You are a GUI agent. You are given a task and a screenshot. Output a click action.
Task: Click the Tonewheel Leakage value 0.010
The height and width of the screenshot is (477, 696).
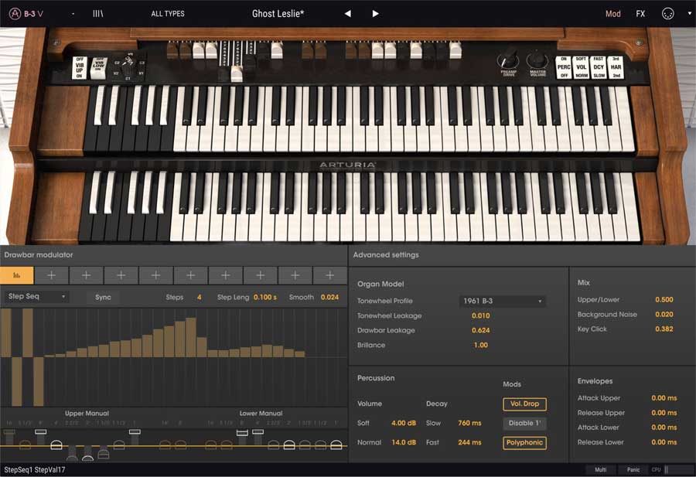pos(481,316)
